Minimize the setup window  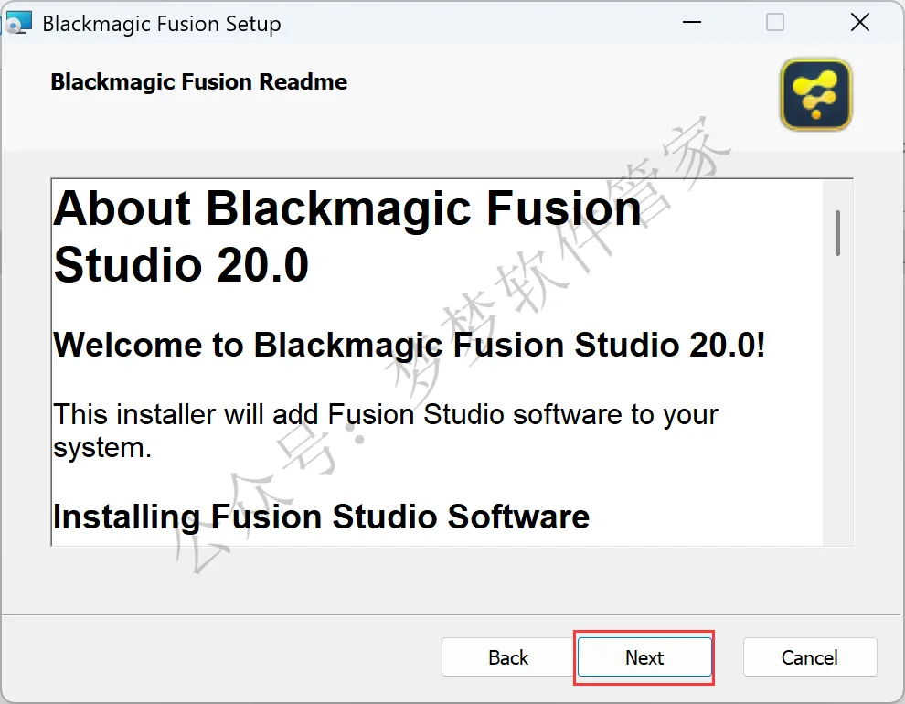click(691, 23)
